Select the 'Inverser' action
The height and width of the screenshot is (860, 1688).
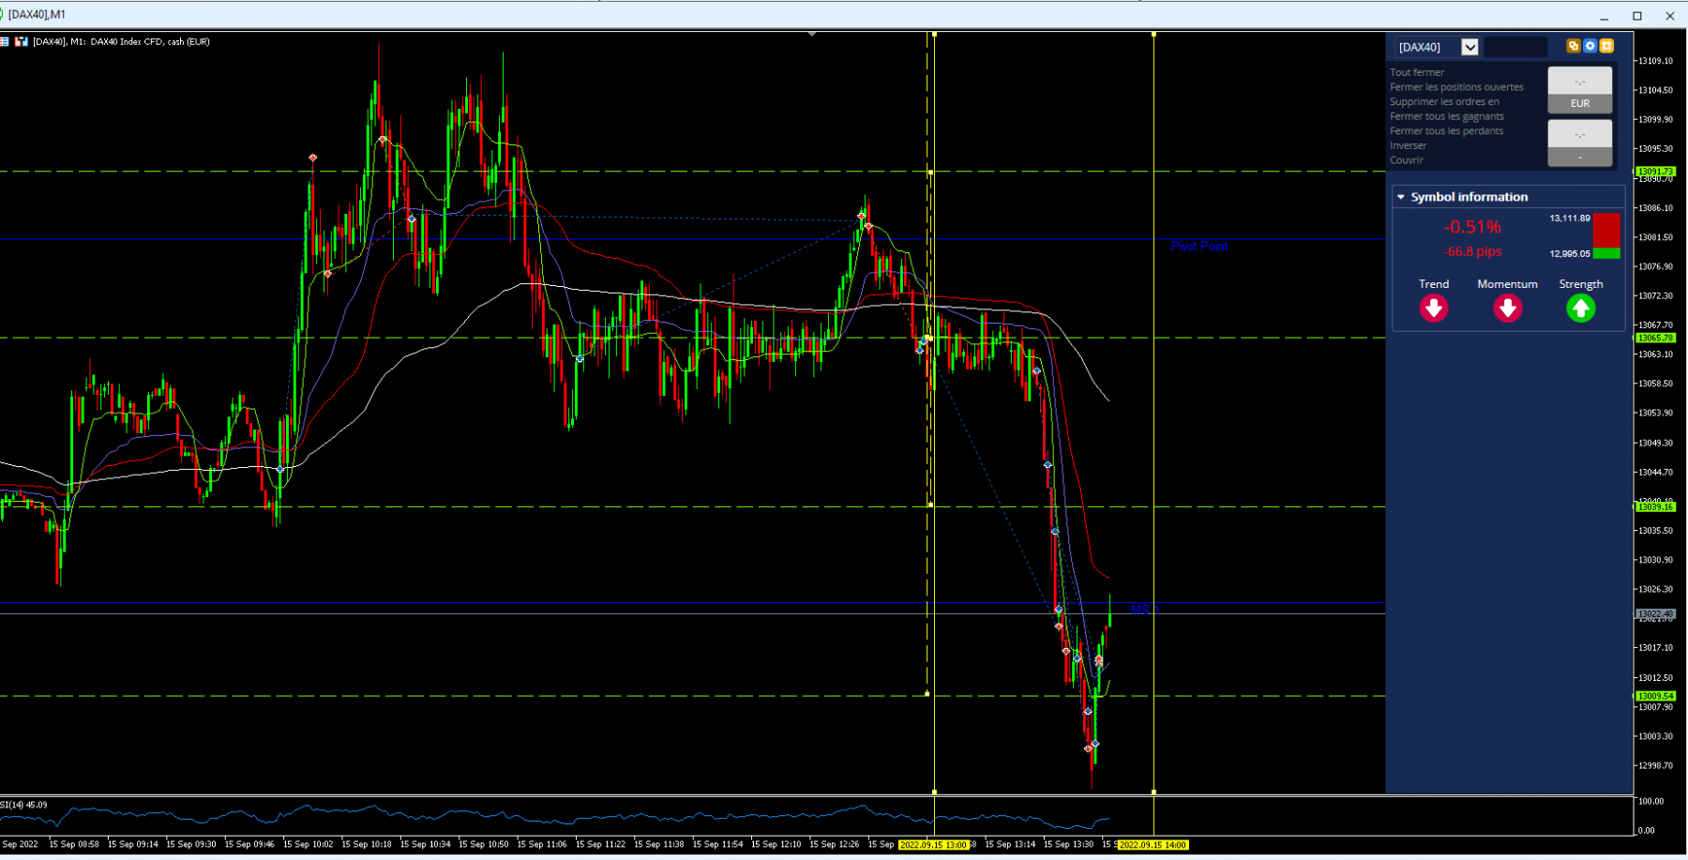(1409, 145)
